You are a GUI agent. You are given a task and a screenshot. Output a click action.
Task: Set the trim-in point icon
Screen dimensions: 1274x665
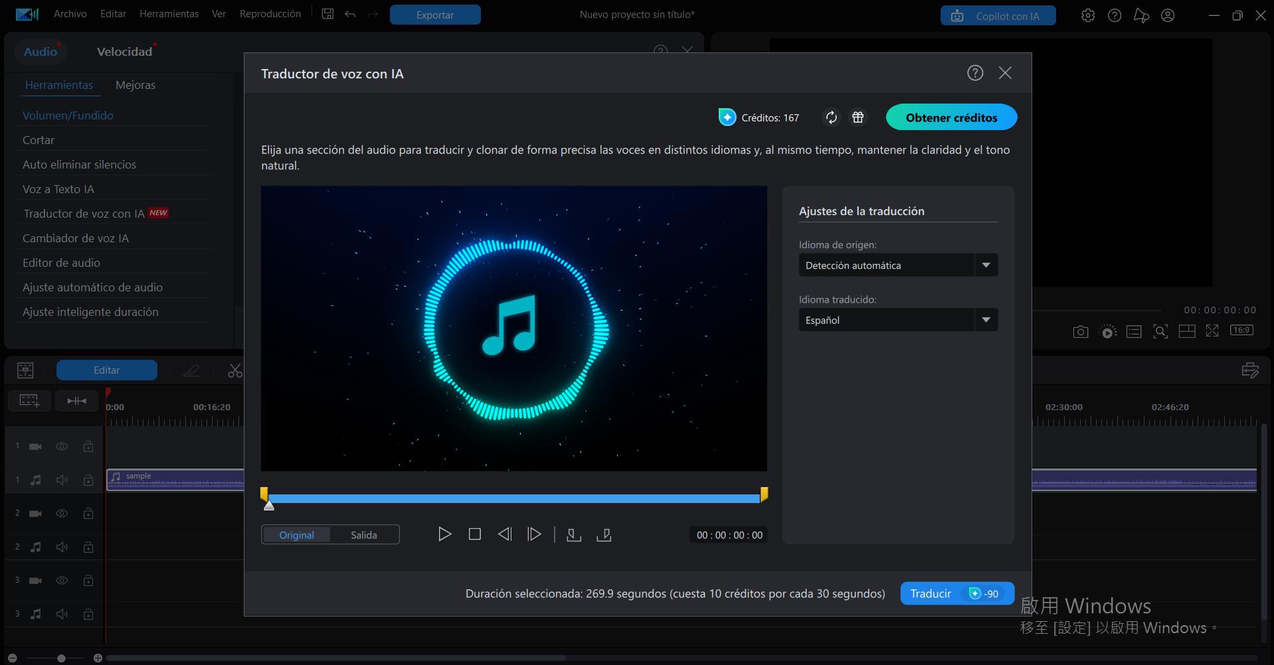tap(574, 534)
